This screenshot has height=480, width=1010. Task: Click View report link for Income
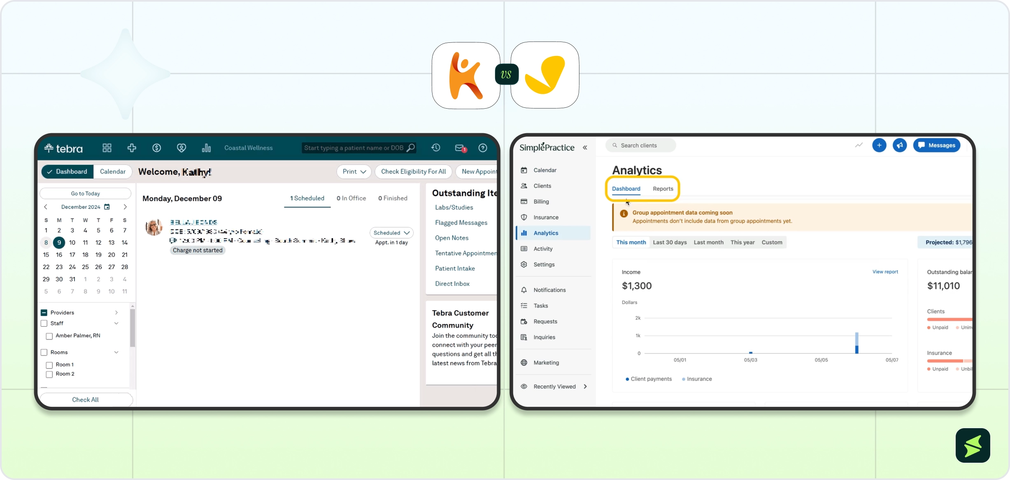pyautogui.click(x=885, y=272)
